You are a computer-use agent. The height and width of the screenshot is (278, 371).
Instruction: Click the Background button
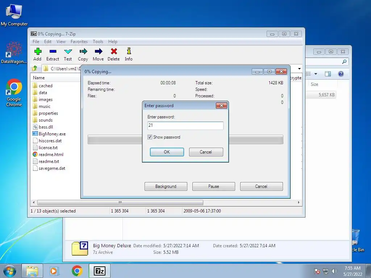pyautogui.click(x=166, y=186)
